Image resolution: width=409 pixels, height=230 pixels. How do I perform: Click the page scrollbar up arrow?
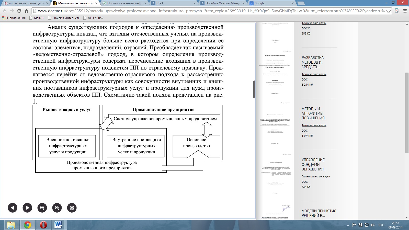pos(407,24)
